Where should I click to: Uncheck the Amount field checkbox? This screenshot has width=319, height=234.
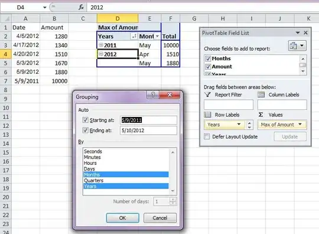point(208,67)
